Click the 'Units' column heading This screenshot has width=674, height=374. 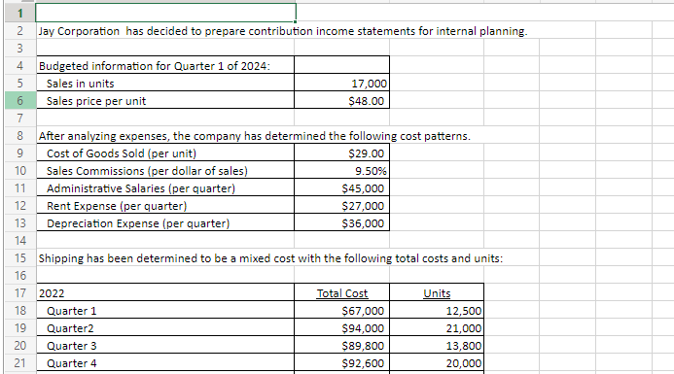coord(437,292)
